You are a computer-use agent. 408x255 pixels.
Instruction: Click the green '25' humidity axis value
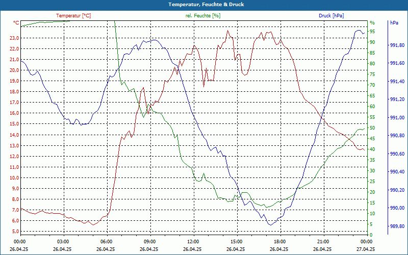[x=372, y=182]
